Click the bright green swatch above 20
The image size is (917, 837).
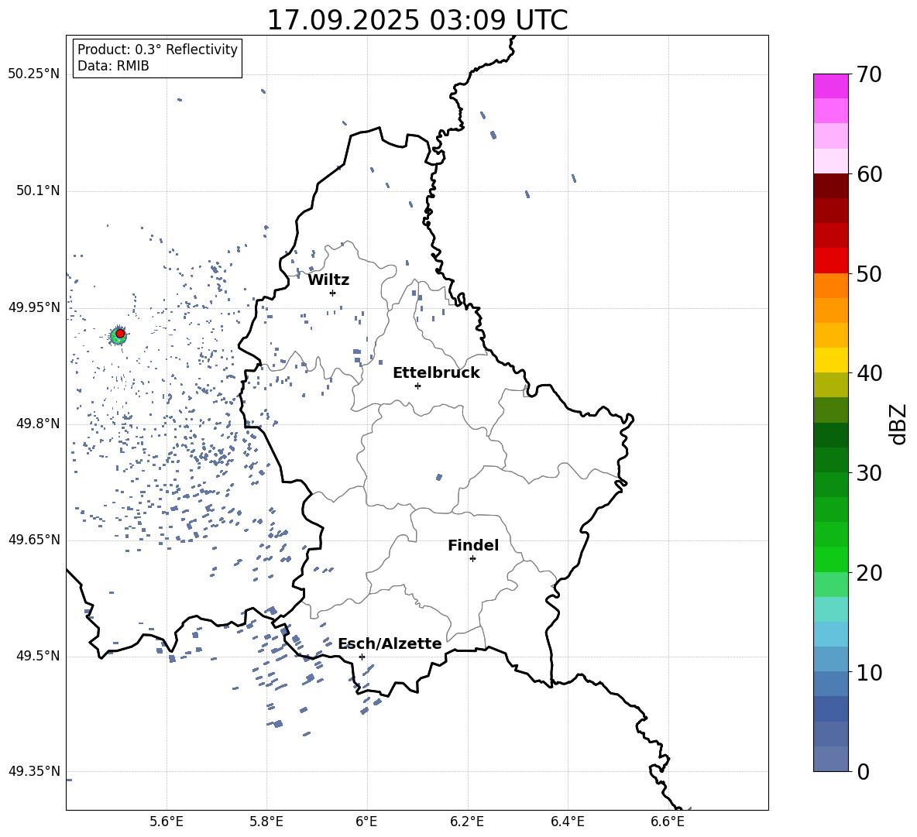pos(831,559)
